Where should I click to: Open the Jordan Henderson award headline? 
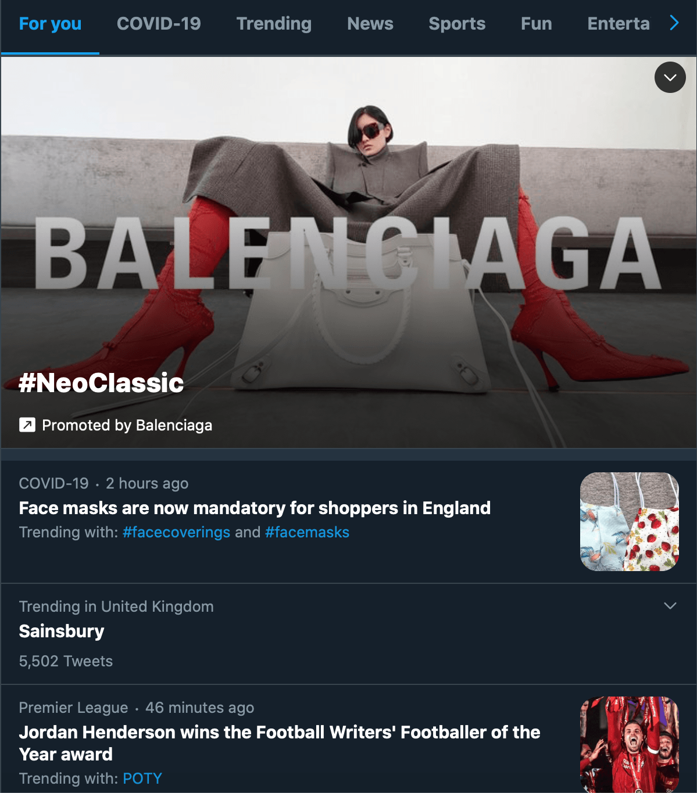tap(280, 743)
